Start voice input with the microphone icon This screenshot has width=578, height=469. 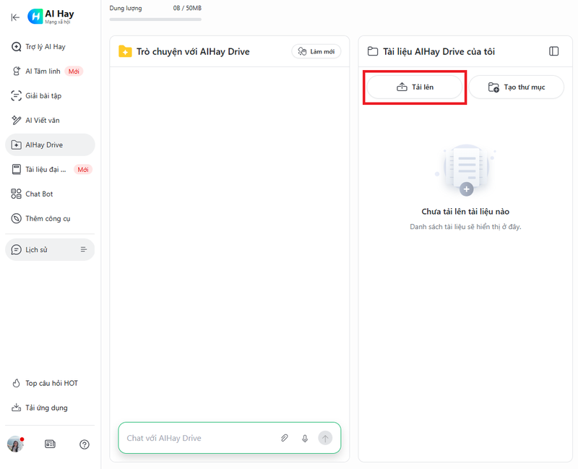(x=305, y=439)
